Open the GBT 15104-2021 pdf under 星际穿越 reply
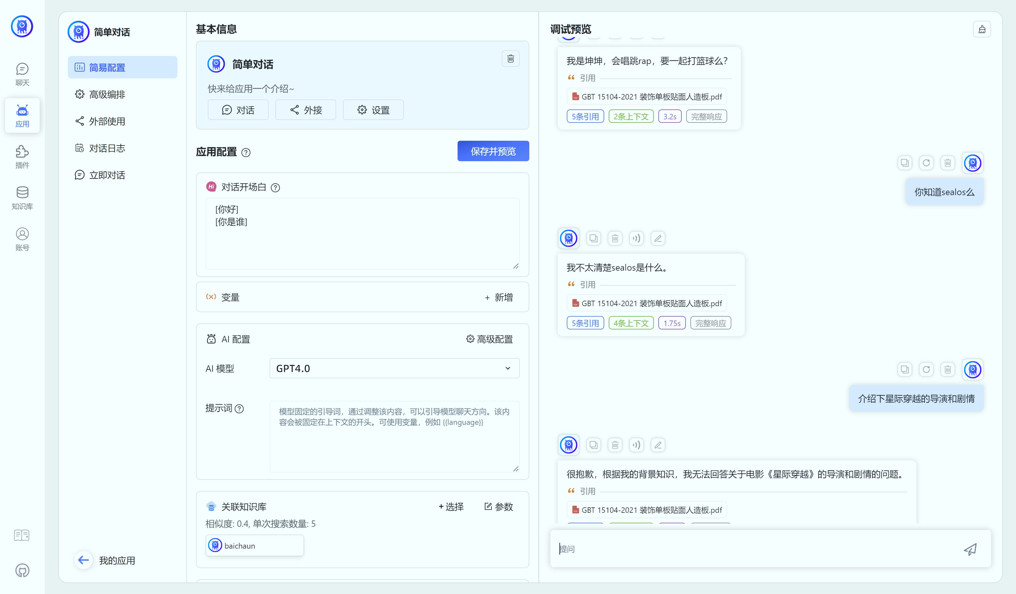Screen dimensions: 1016x594 coord(647,510)
